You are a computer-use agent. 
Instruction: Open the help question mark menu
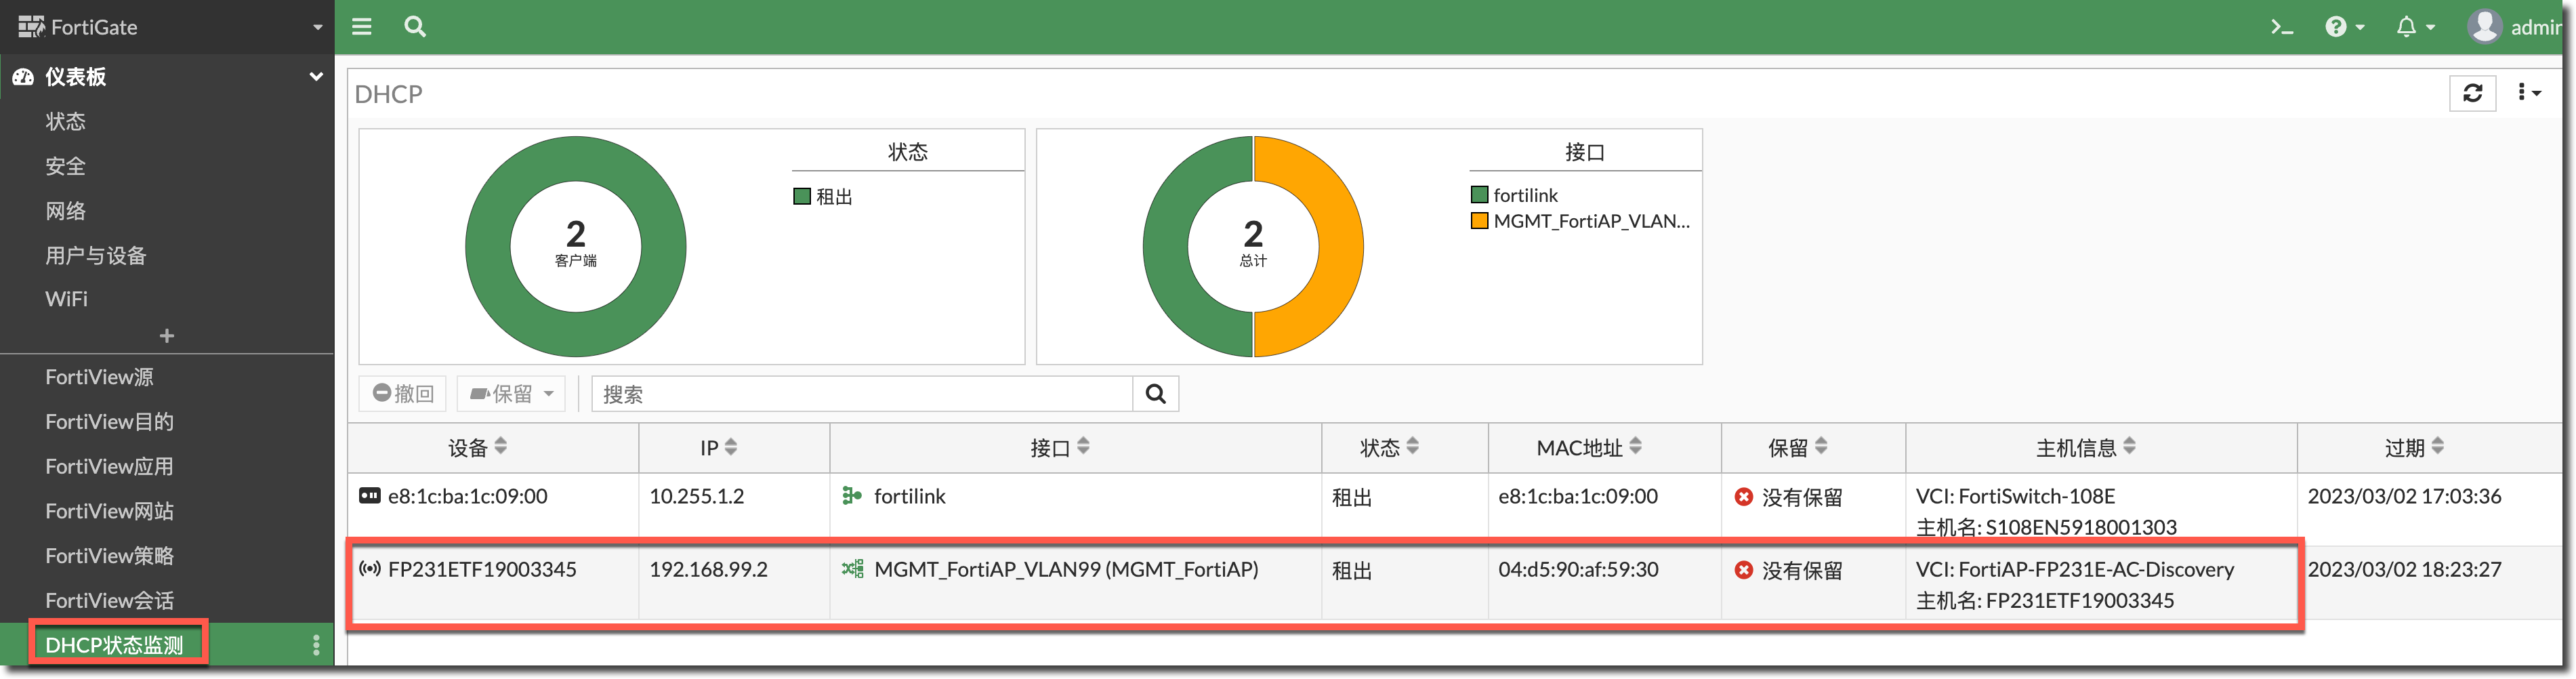pyautogui.click(x=2343, y=27)
